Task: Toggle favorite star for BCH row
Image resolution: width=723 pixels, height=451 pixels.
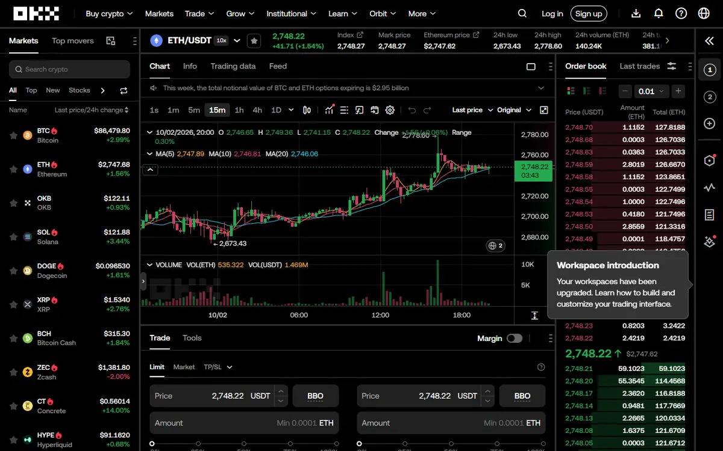Action: click(13, 339)
